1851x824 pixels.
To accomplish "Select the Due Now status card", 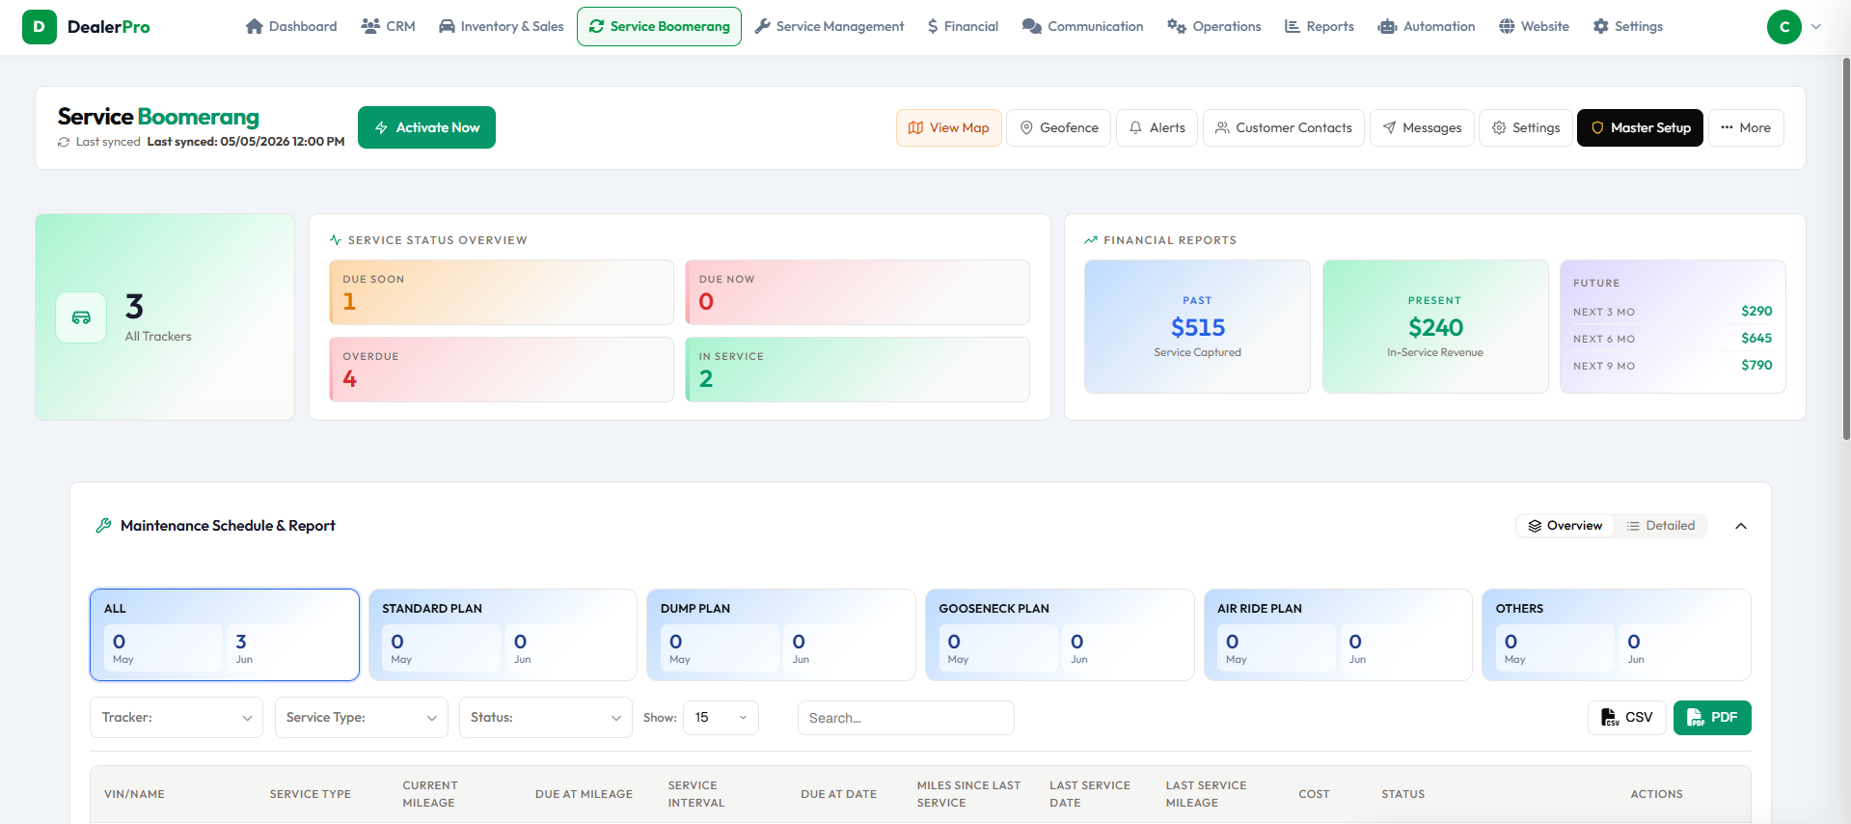I will [857, 292].
